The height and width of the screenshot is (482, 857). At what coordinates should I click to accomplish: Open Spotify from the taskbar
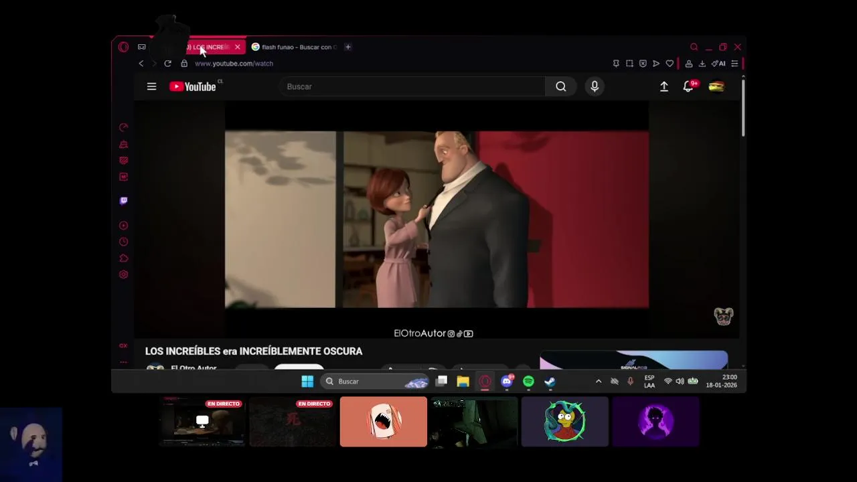(x=528, y=381)
